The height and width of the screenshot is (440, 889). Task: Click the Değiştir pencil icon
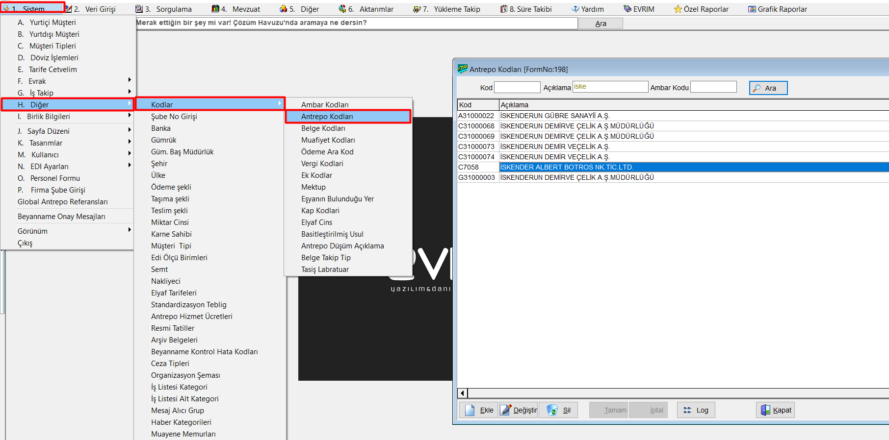[506, 410]
